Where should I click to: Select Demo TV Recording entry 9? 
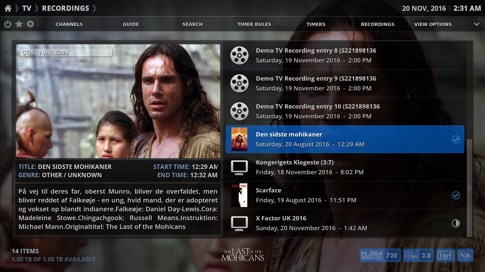tap(345, 83)
